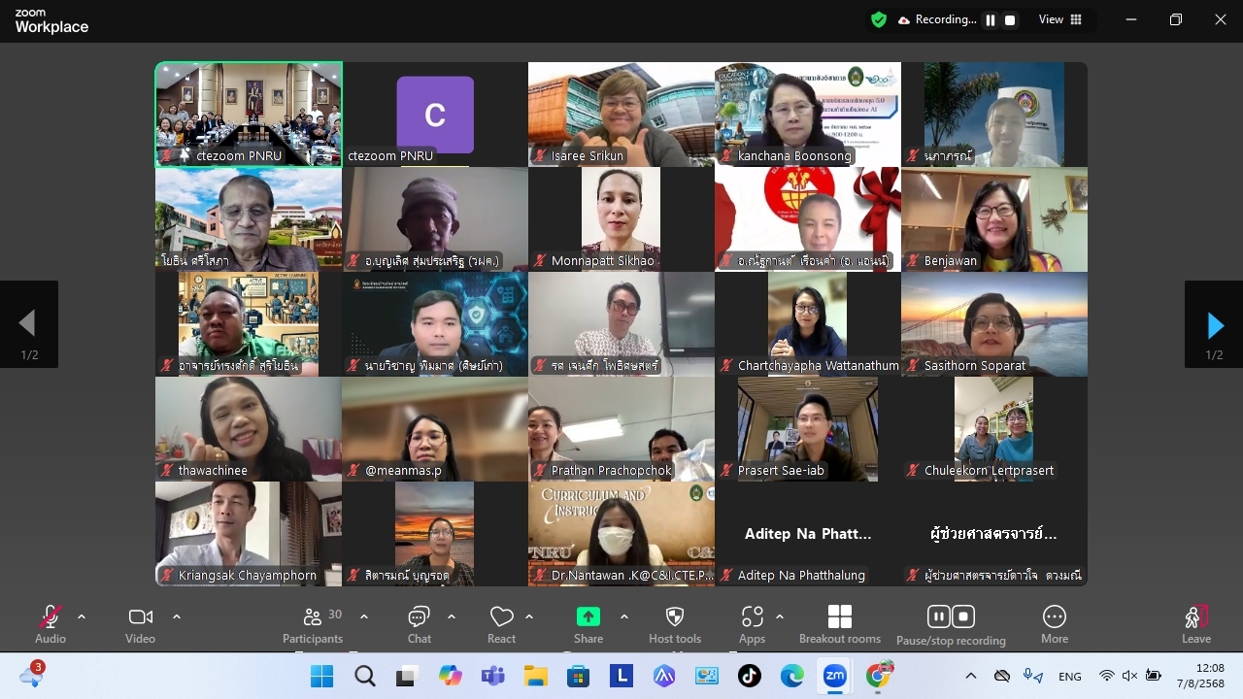Screen dimensions: 1243x699
Task: Open the View layout menu
Action: pyautogui.click(x=1060, y=19)
